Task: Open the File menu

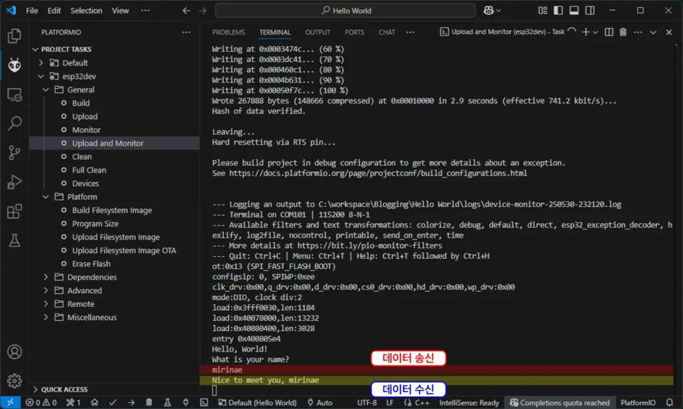Action: (x=32, y=11)
